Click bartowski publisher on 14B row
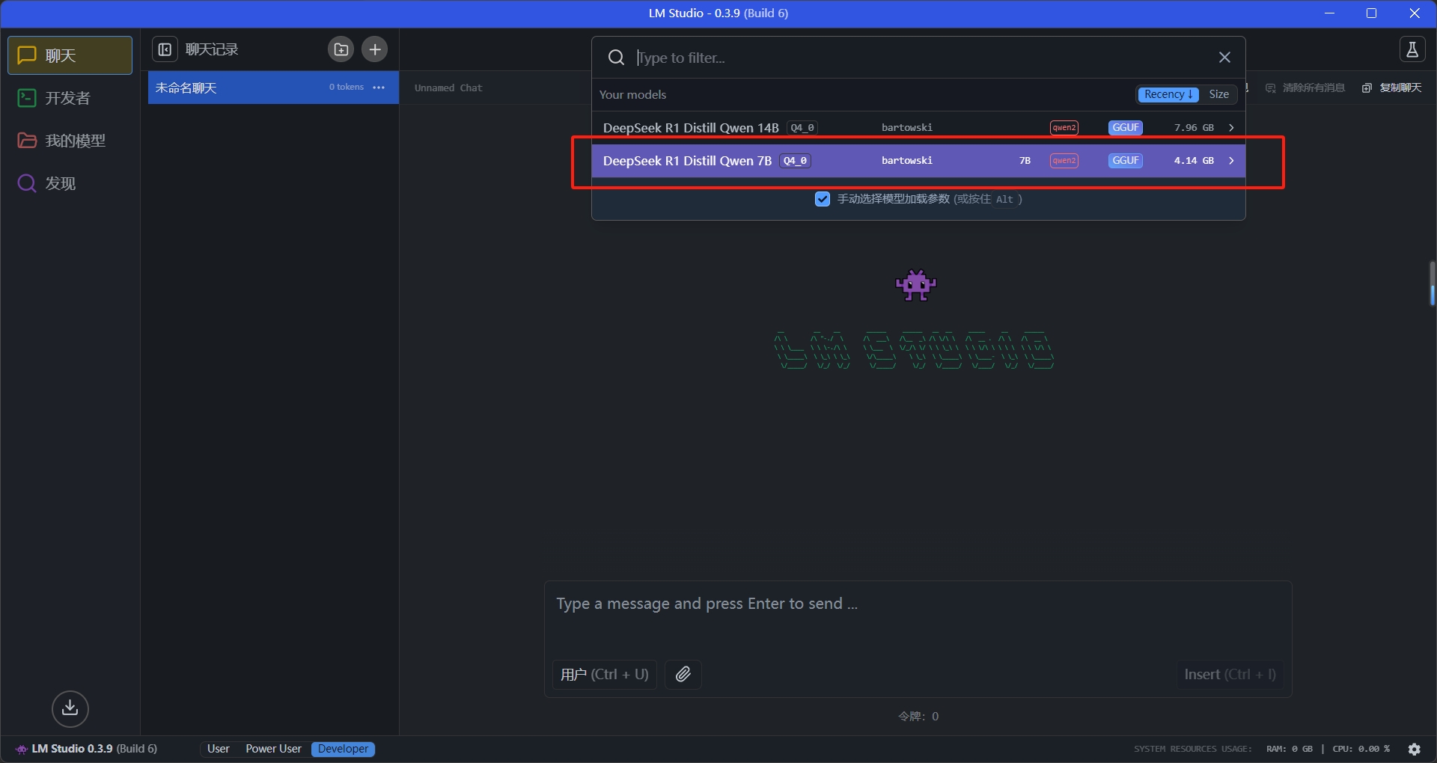1437x763 pixels. (x=907, y=128)
